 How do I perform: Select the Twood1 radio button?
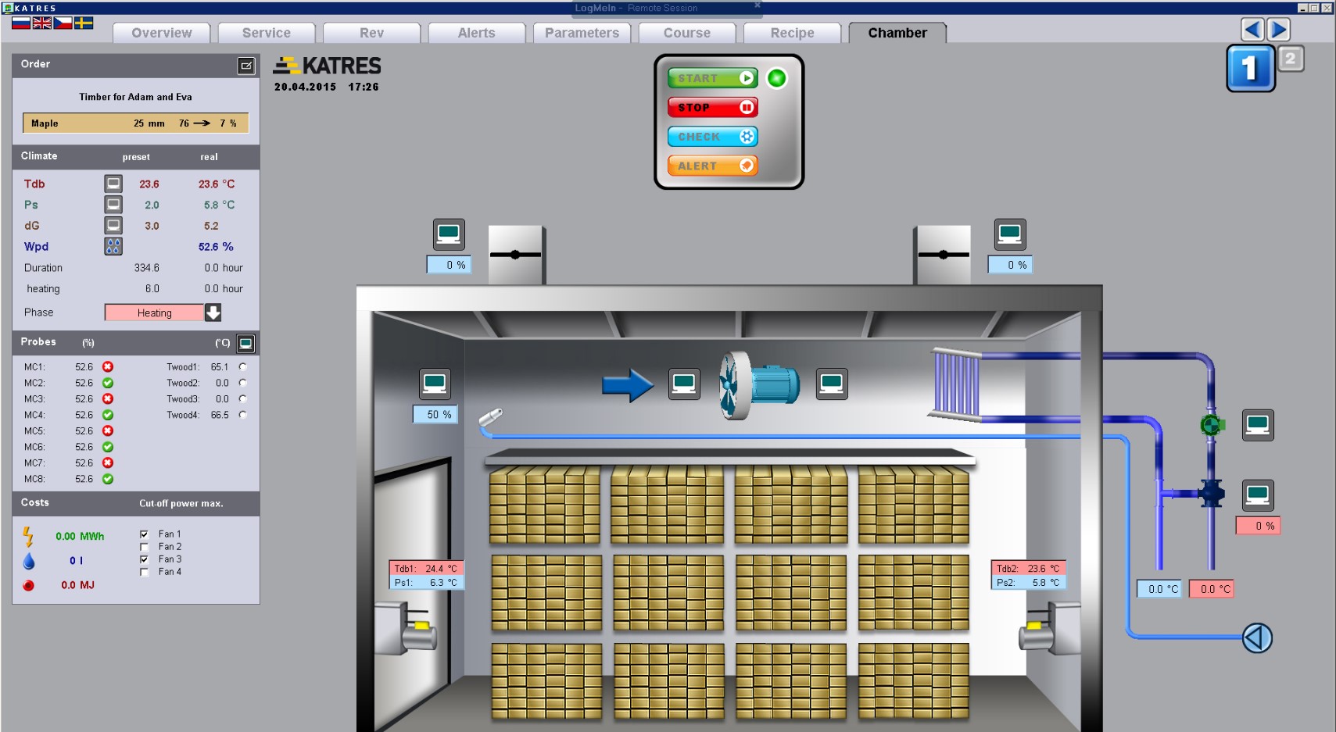tap(242, 366)
